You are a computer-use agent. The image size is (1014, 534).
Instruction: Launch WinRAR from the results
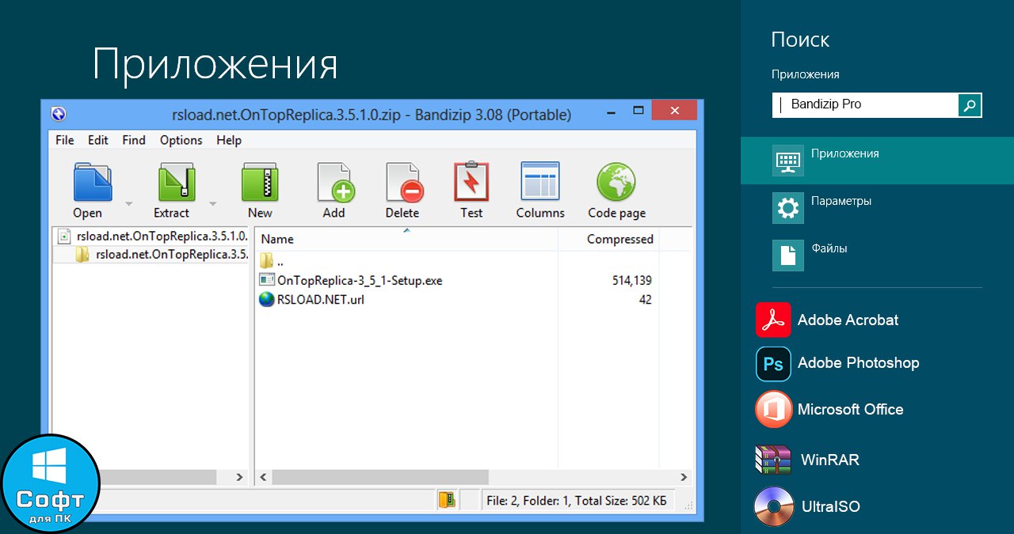pos(808,460)
